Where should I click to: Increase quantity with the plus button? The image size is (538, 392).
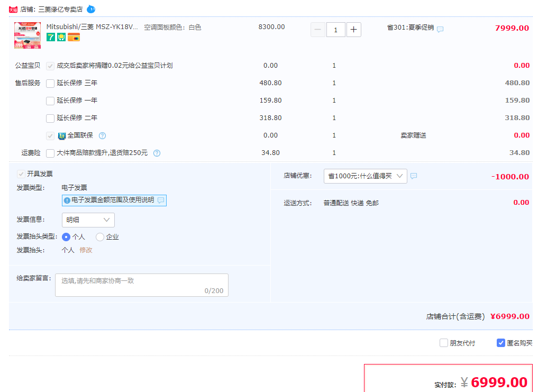[x=354, y=30]
